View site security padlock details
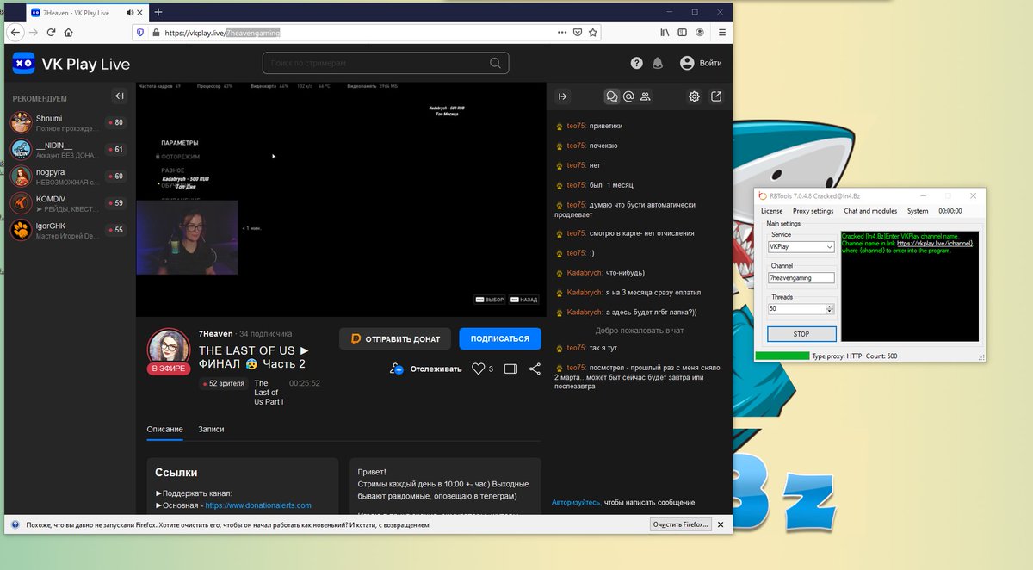This screenshot has height=570, width=1033. (156, 32)
